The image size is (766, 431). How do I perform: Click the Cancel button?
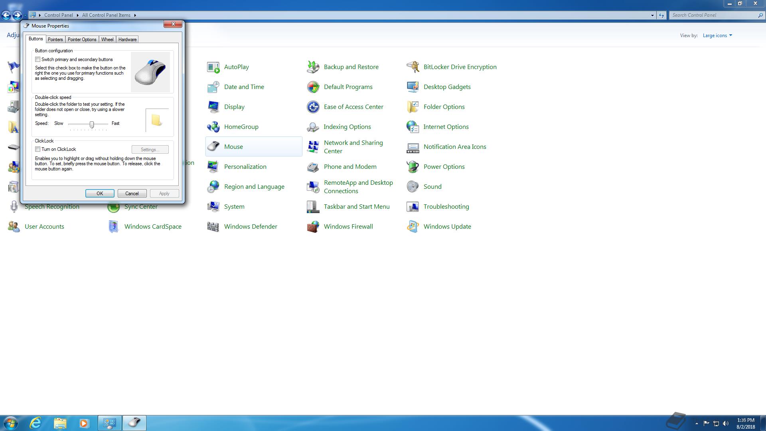132,194
